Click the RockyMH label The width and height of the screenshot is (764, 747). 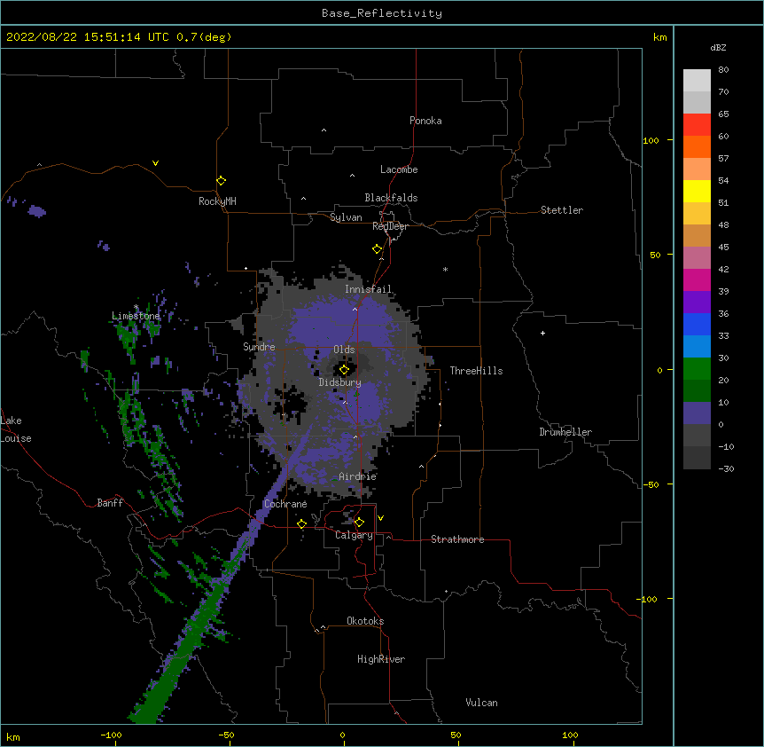coord(217,201)
